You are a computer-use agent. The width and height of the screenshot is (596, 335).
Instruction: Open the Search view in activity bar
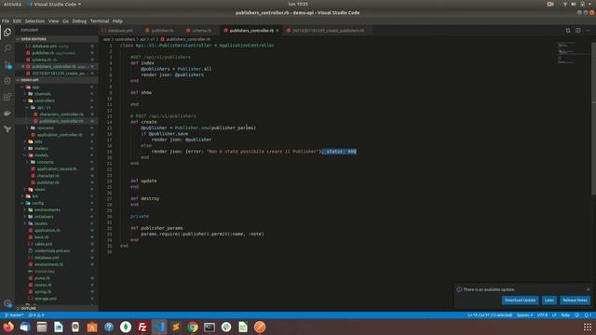pyautogui.click(x=7, y=48)
